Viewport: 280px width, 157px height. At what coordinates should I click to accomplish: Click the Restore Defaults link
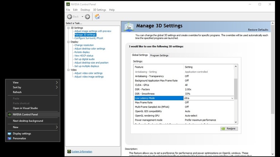[258, 29]
